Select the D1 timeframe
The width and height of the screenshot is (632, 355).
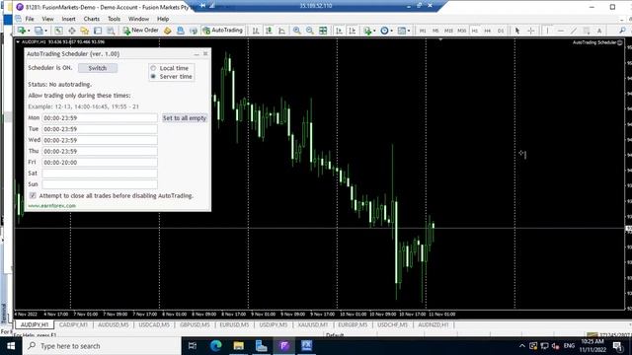click(x=501, y=31)
